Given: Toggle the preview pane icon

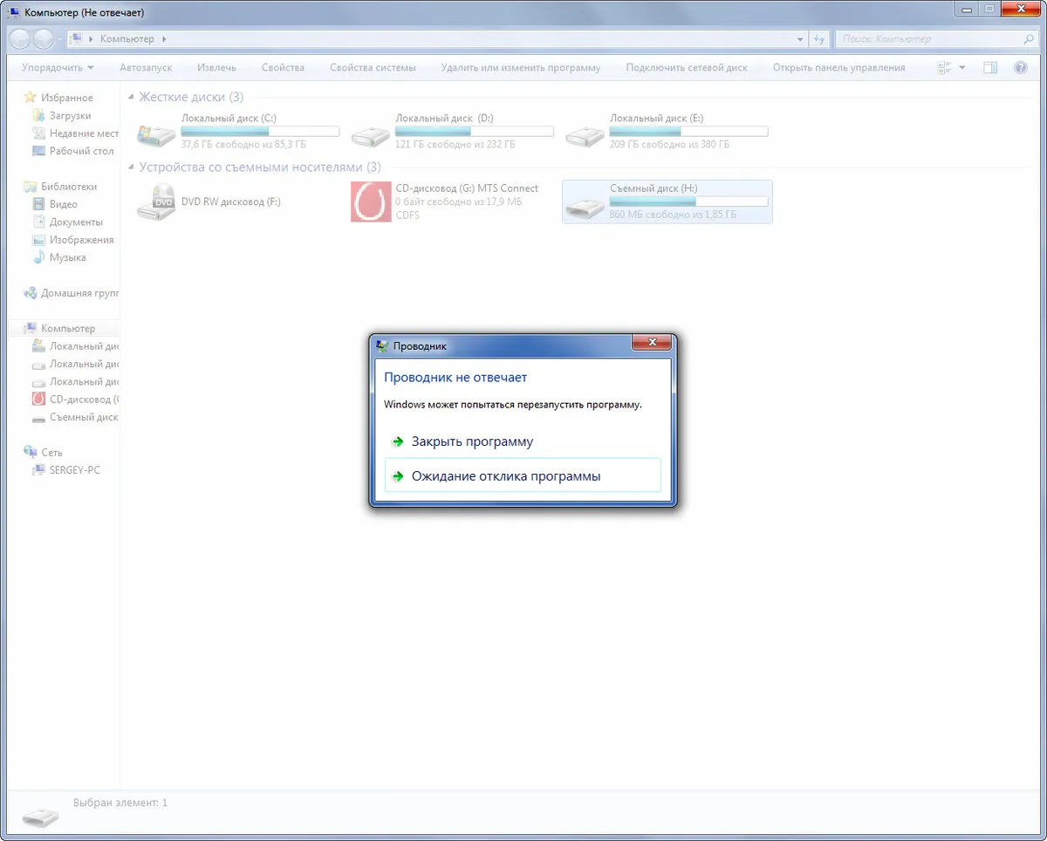Looking at the screenshot, I should click(990, 67).
